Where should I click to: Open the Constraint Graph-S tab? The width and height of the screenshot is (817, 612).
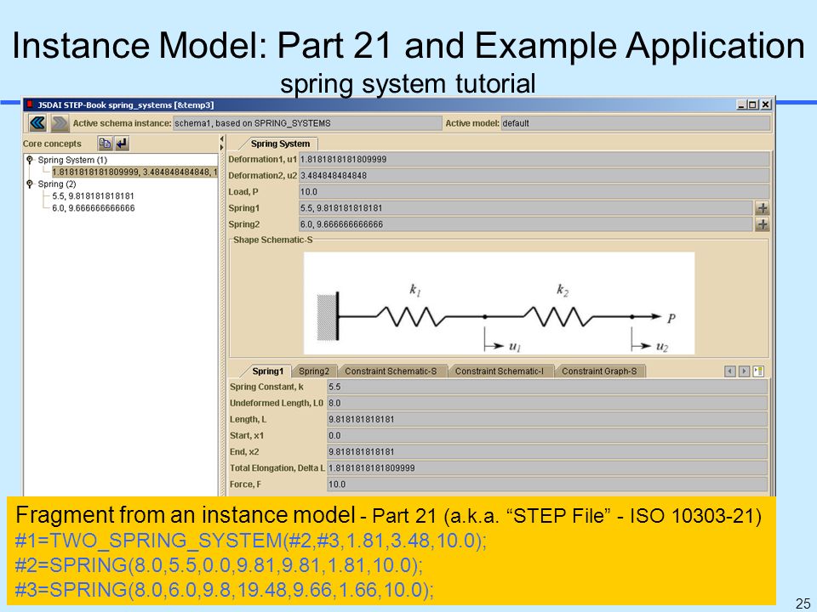[x=598, y=371]
